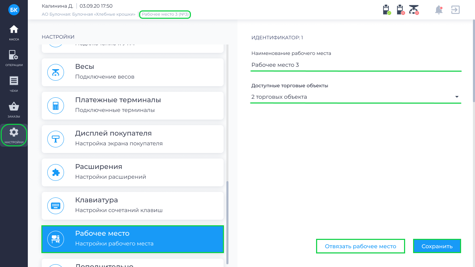Click the settings list scrollbar
The image size is (475, 267).
click(227, 222)
